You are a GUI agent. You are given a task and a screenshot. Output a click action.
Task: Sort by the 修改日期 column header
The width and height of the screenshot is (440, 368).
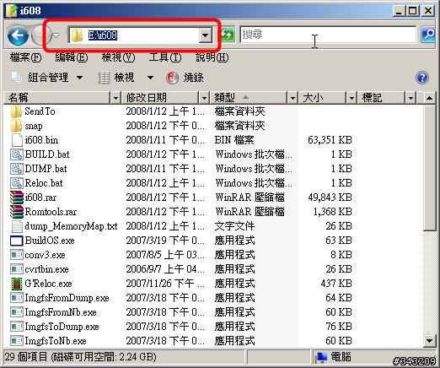pyautogui.click(x=160, y=98)
